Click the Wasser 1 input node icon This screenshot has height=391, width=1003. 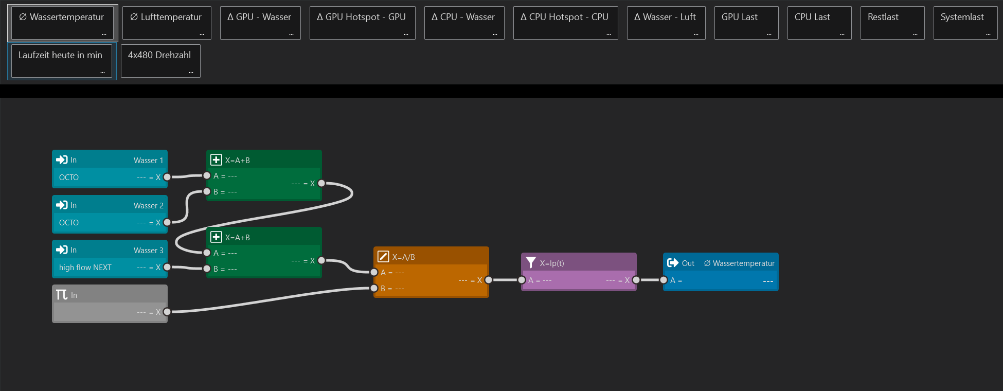point(62,160)
